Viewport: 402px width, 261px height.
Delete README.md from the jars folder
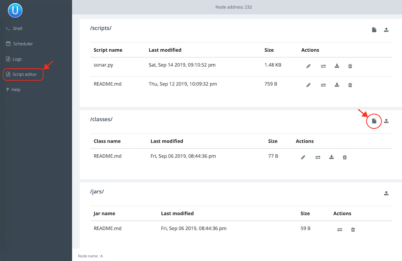353,229
